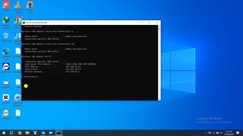Open the taskbar search
Viewport: 243px width, 136px height.
(11, 133)
